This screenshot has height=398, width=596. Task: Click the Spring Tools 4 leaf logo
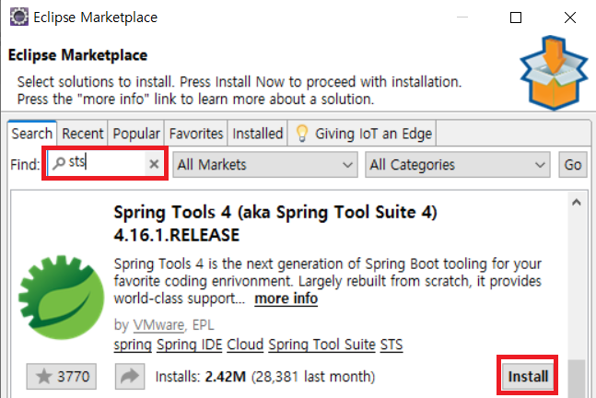(x=61, y=298)
